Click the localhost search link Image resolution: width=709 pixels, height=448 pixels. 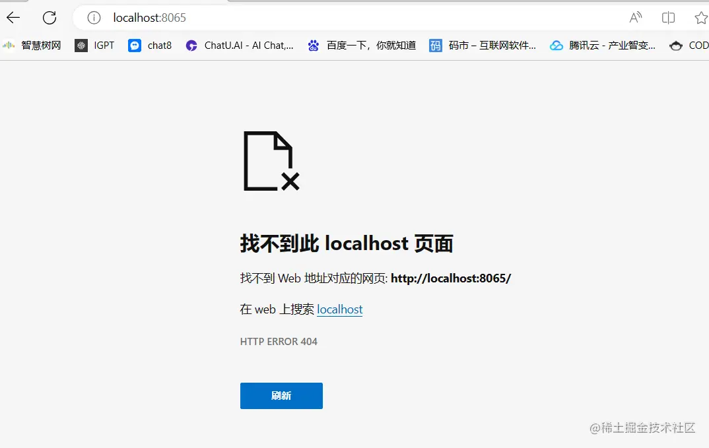339,309
